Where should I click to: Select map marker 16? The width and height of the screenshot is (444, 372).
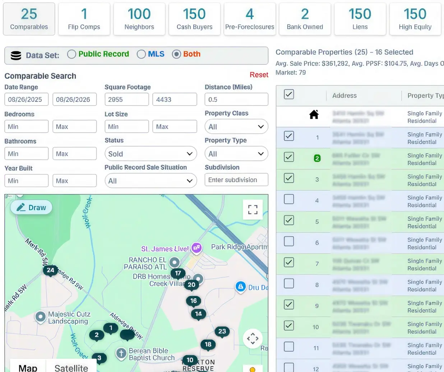194,301
